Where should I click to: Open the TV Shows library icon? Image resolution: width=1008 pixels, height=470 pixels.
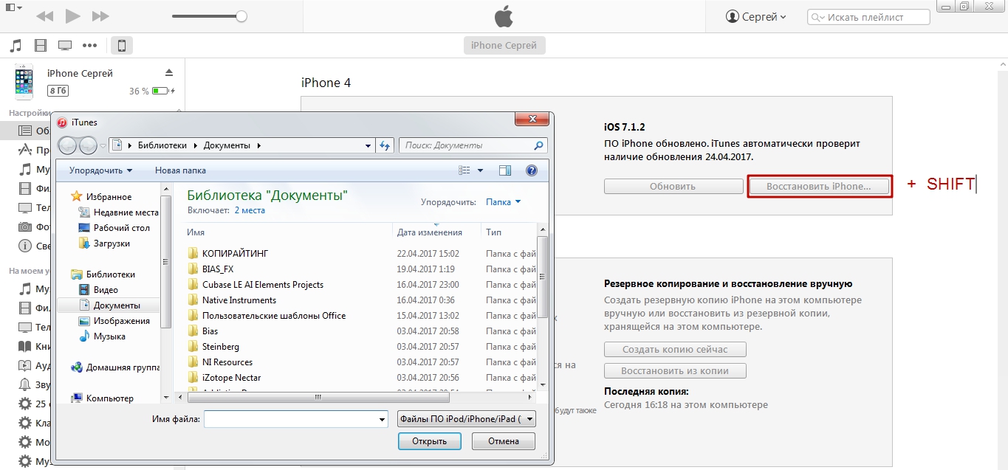coord(65,46)
